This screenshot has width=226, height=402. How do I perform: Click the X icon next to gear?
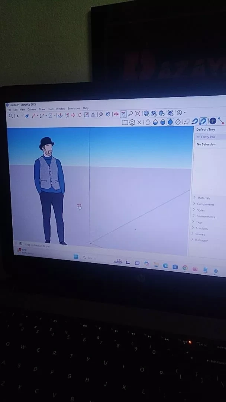139,122
